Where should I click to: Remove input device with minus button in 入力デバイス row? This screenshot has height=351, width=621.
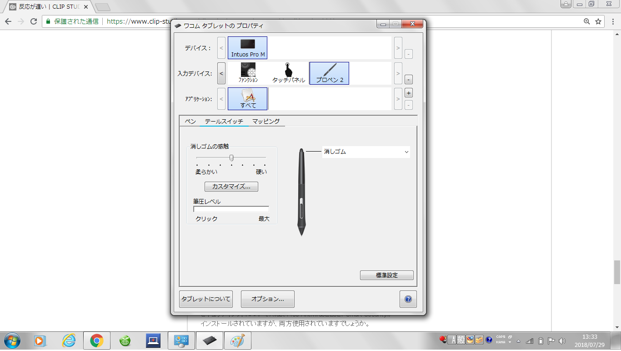pyautogui.click(x=408, y=80)
